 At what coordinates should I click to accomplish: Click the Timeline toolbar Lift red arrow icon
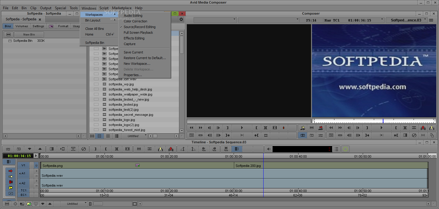(x=171, y=149)
